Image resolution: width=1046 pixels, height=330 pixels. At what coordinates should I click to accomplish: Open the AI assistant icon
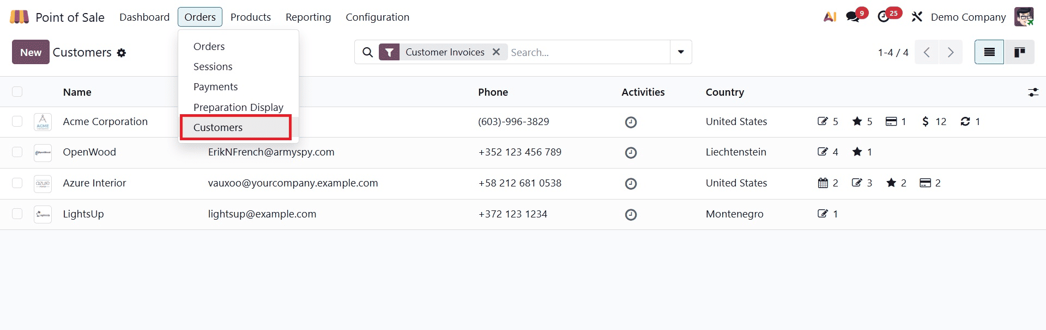830,17
